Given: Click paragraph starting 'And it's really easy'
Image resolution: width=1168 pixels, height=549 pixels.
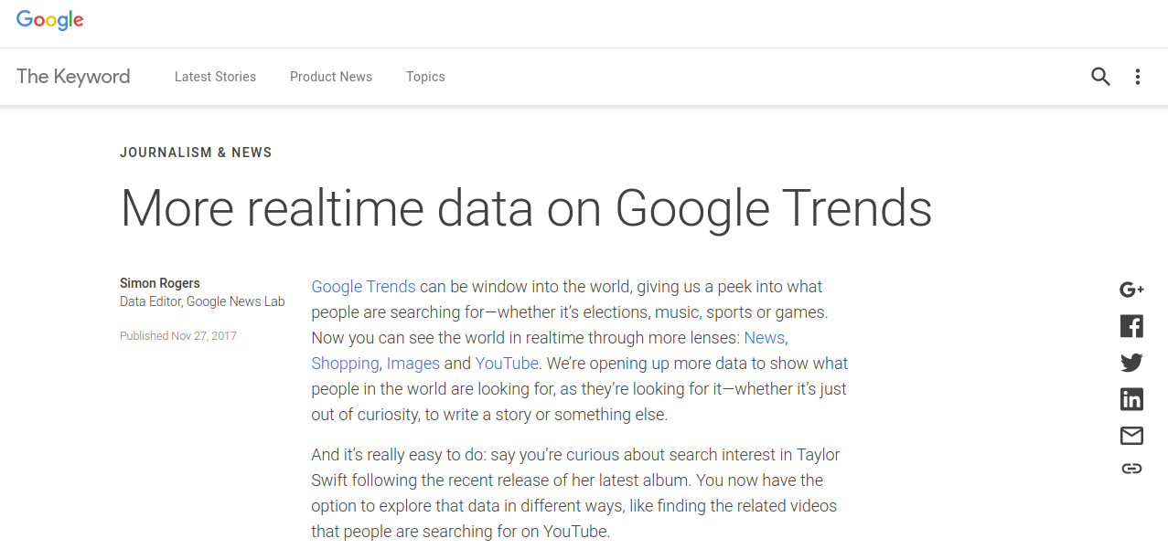Looking at the screenshot, I should coord(575,492).
